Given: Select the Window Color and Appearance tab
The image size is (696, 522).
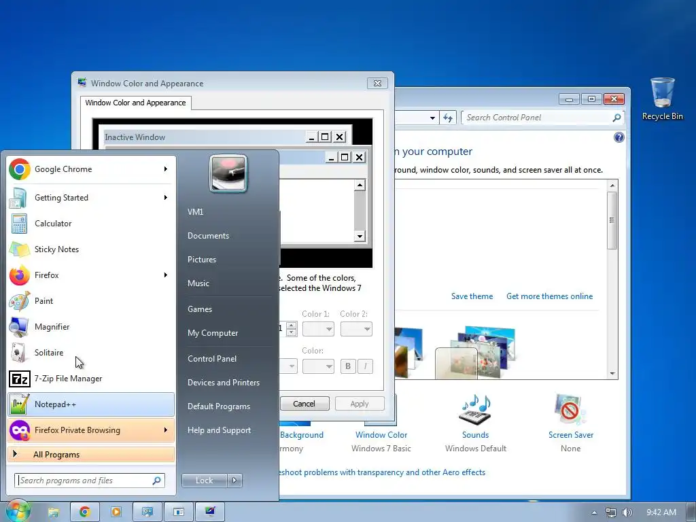Looking at the screenshot, I should [135, 103].
